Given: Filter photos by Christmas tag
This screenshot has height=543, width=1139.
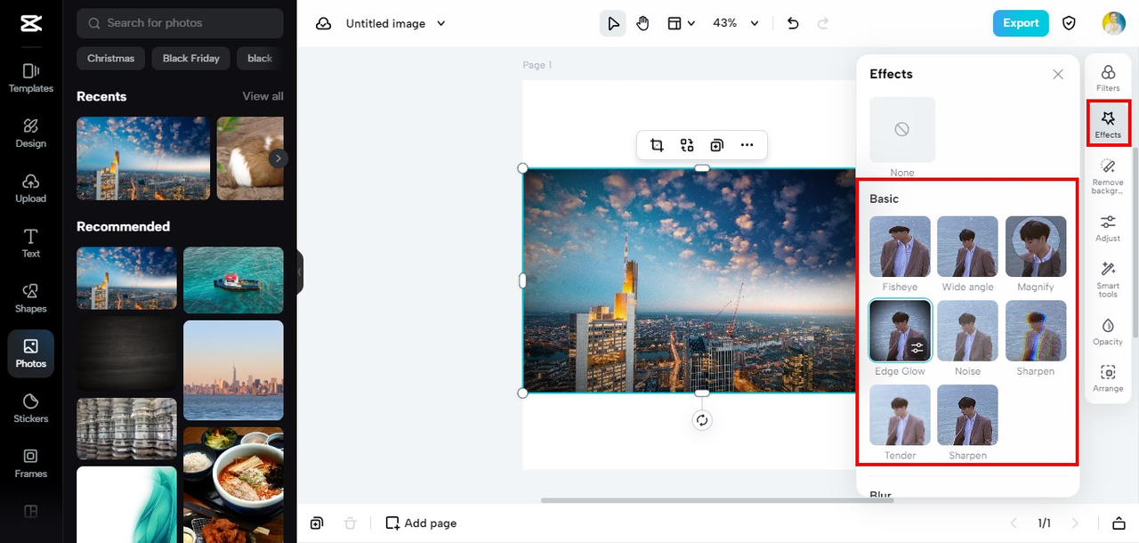Looking at the screenshot, I should click(111, 59).
